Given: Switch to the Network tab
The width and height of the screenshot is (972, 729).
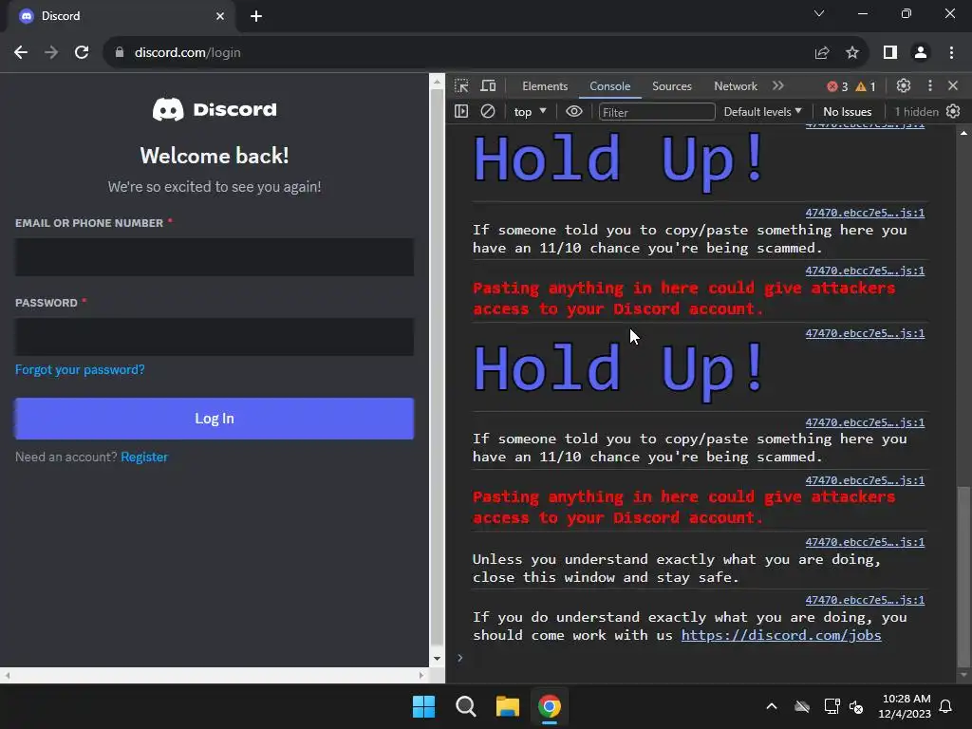Looking at the screenshot, I should click(736, 86).
